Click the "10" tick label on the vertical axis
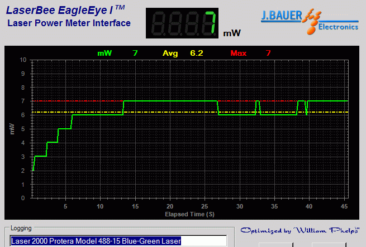366x247 pixels. point(23,60)
